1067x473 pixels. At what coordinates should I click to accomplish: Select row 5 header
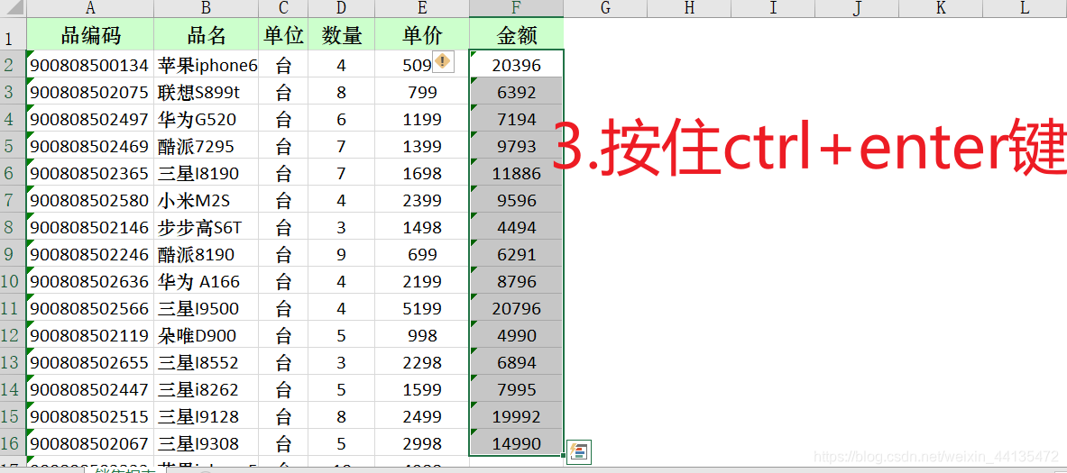pyautogui.click(x=13, y=145)
